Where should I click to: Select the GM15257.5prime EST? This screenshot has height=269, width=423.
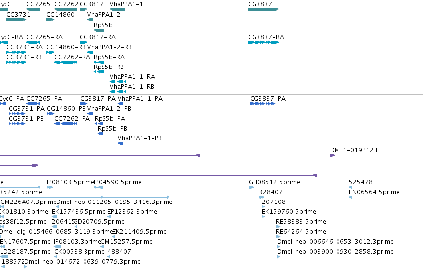point(102,247)
